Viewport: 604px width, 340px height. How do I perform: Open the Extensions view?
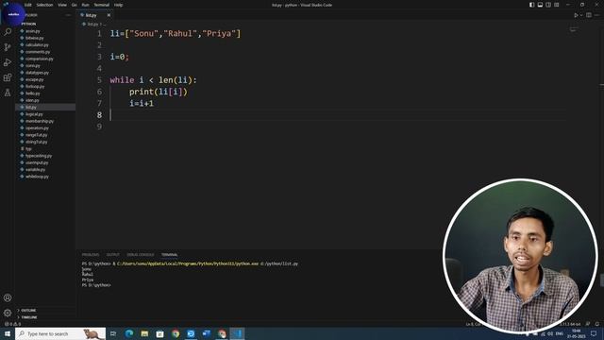click(x=8, y=77)
